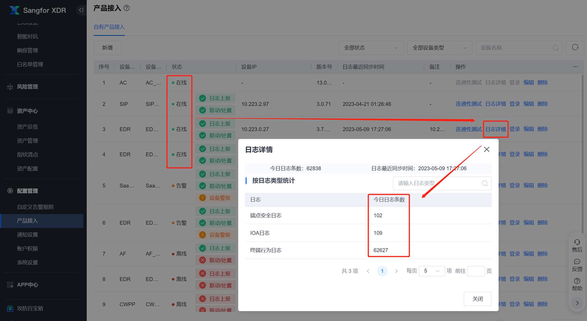Open the help icon beside 产品接入 title
The height and width of the screenshot is (321, 587).
[127, 8]
